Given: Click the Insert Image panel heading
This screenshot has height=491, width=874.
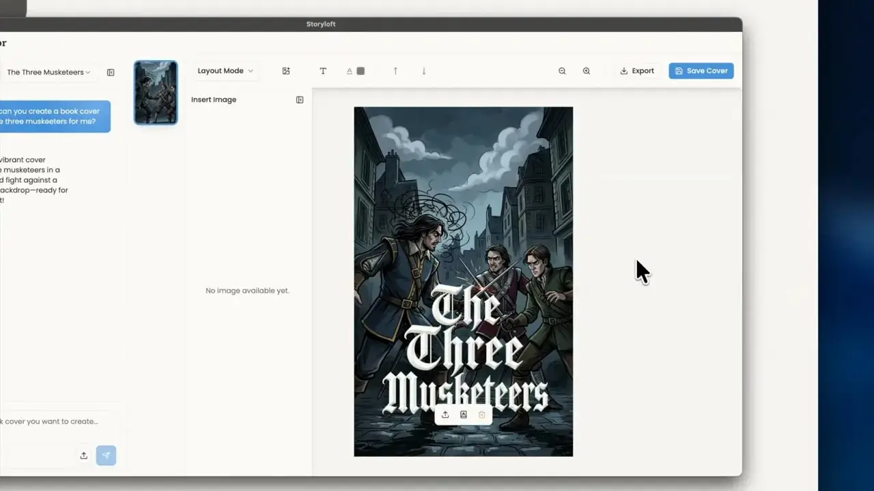Looking at the screenshot, I should pyautogui.click(x=214, y=100).
